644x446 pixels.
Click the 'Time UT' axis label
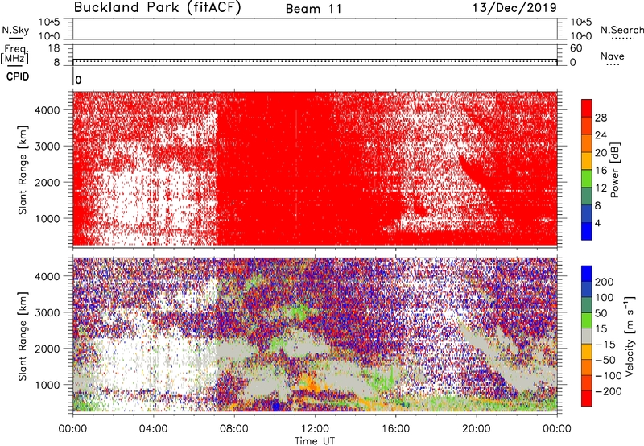click(x=315, y=441)
